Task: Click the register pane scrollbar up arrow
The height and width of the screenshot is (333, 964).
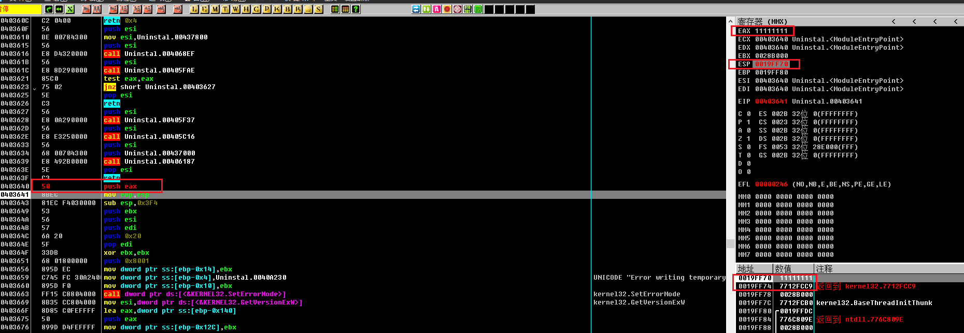Action: (731, 22)
